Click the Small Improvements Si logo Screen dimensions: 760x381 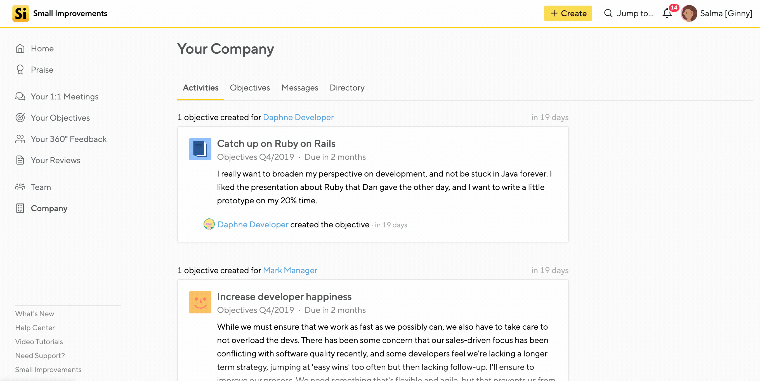click(x=21, y=13)
